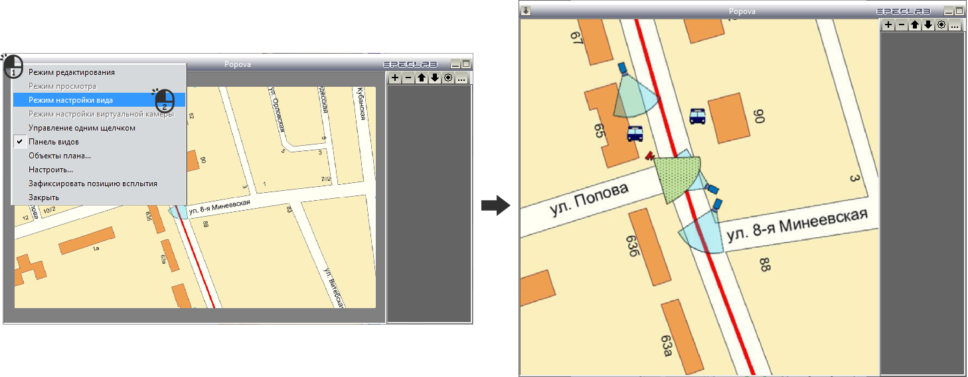The image size is (968, 377).
Task: Maximize the right Popova window
Action: click(x=959, y=11)
